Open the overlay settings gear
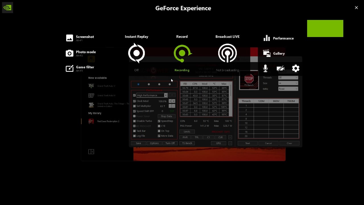This screenshot has height=205, width=364. click(x=296, y=68)
